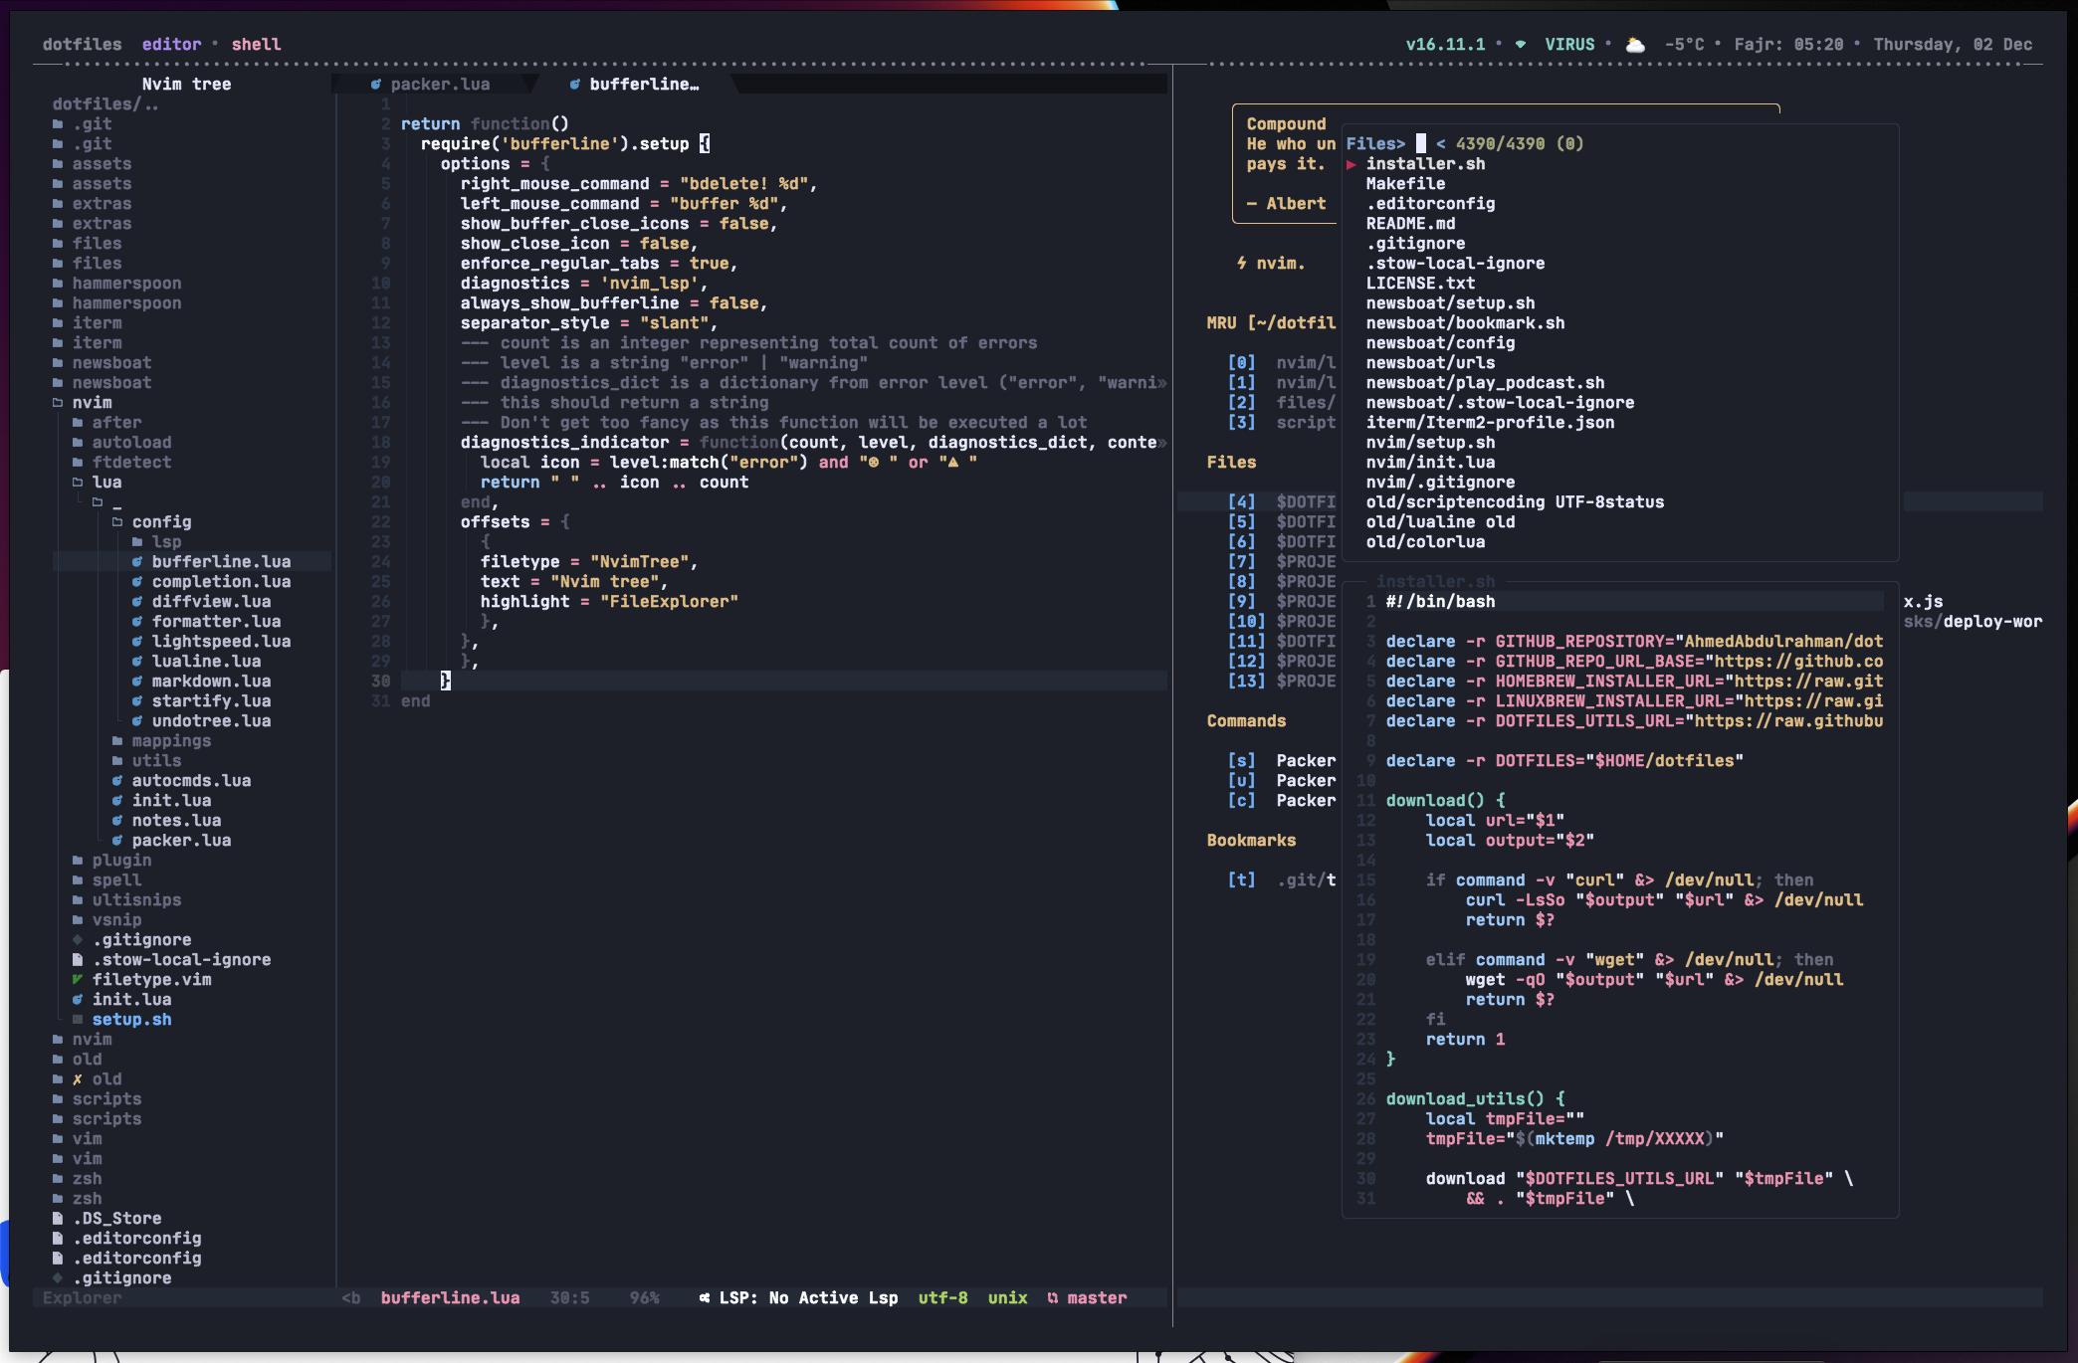Click the lua icon on packer.lua tab

click(x=375, y=85)
